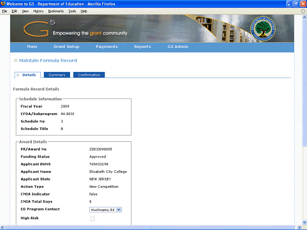
Task: Click the vertical scrollbar down arrow
Action: pos(304,221)
